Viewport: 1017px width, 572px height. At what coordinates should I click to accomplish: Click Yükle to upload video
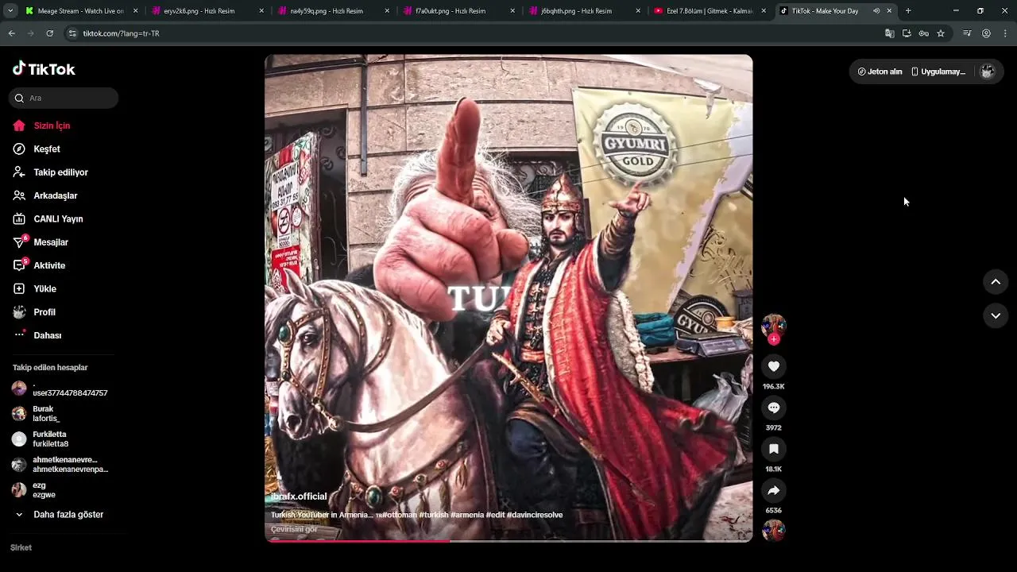pyautogui.click(x=44, y=288)
